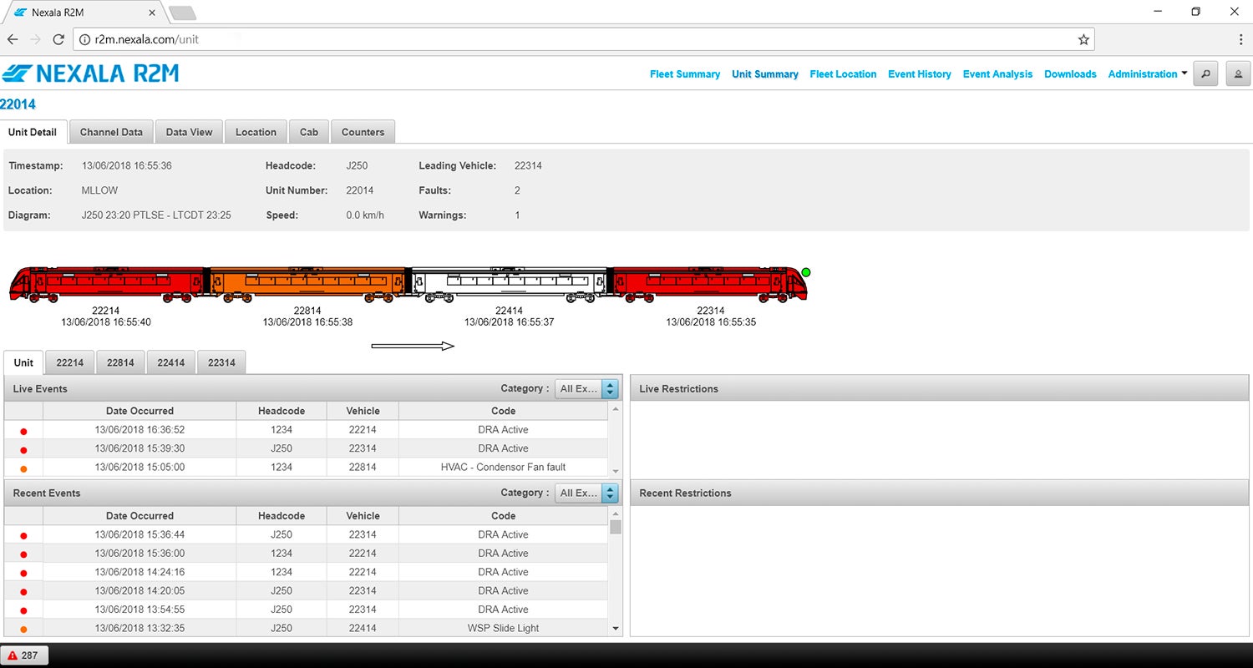
Task: Go to Fleet Summary link
Action: (x=684, y=74)
